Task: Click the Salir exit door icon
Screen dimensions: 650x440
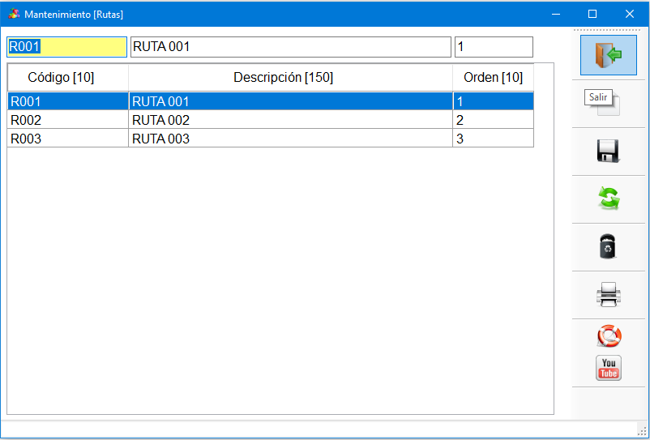Action: [608, 55]
